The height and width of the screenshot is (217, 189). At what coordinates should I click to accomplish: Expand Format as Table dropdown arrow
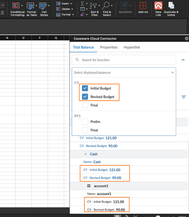[36, 6]
